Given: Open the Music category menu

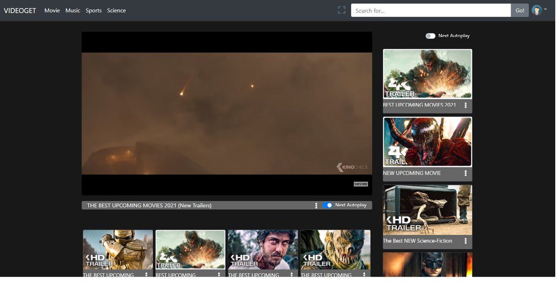Looking at the screenshot, I should (72, 10).
